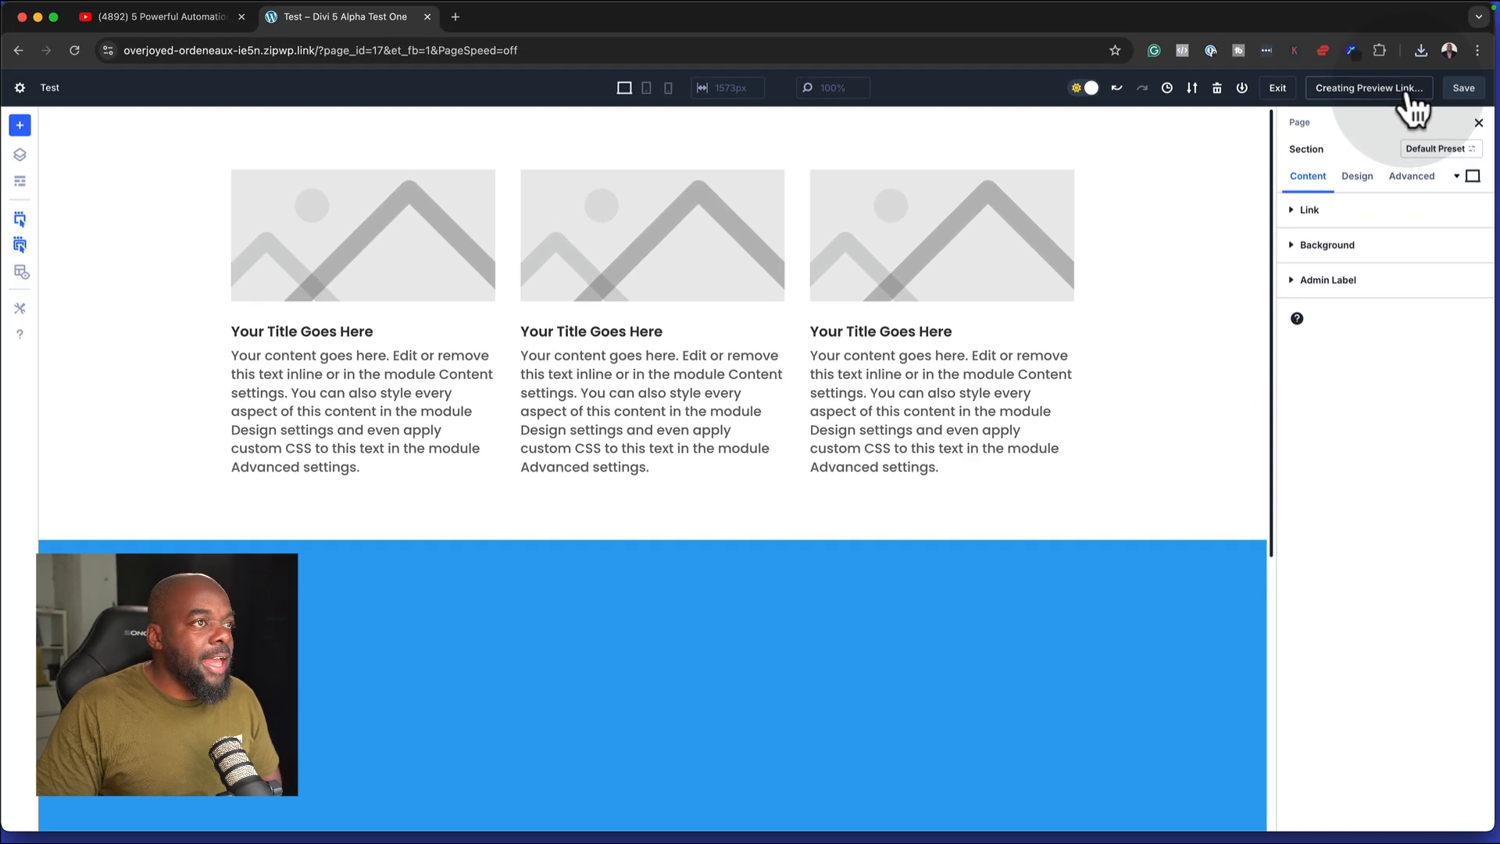Screen dimensions: 1500x844
Task: Expand the Admin Label group
Action: (1327, 280)
